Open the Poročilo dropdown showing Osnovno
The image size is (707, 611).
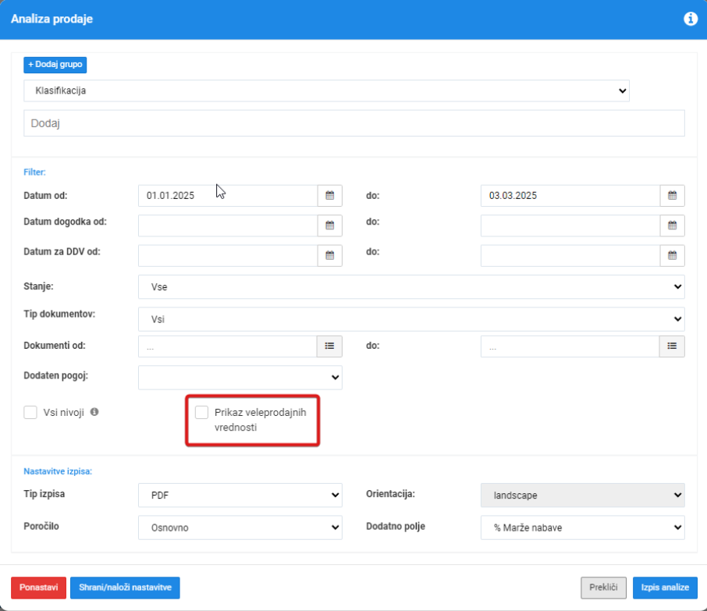tap(240, 528)
